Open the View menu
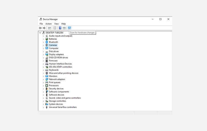Screen dimensions: 207x131 point(56,24)
